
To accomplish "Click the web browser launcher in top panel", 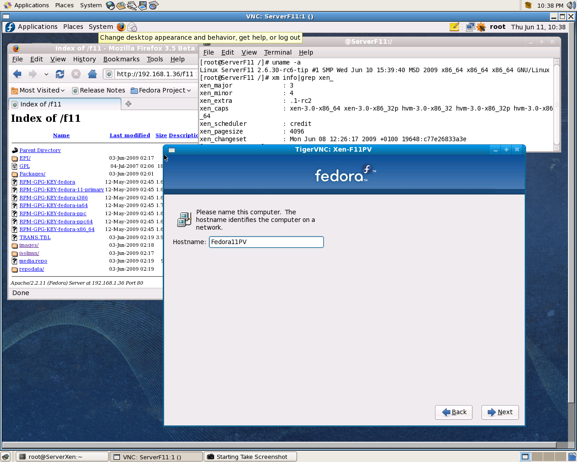I will (x=110, y=5).
